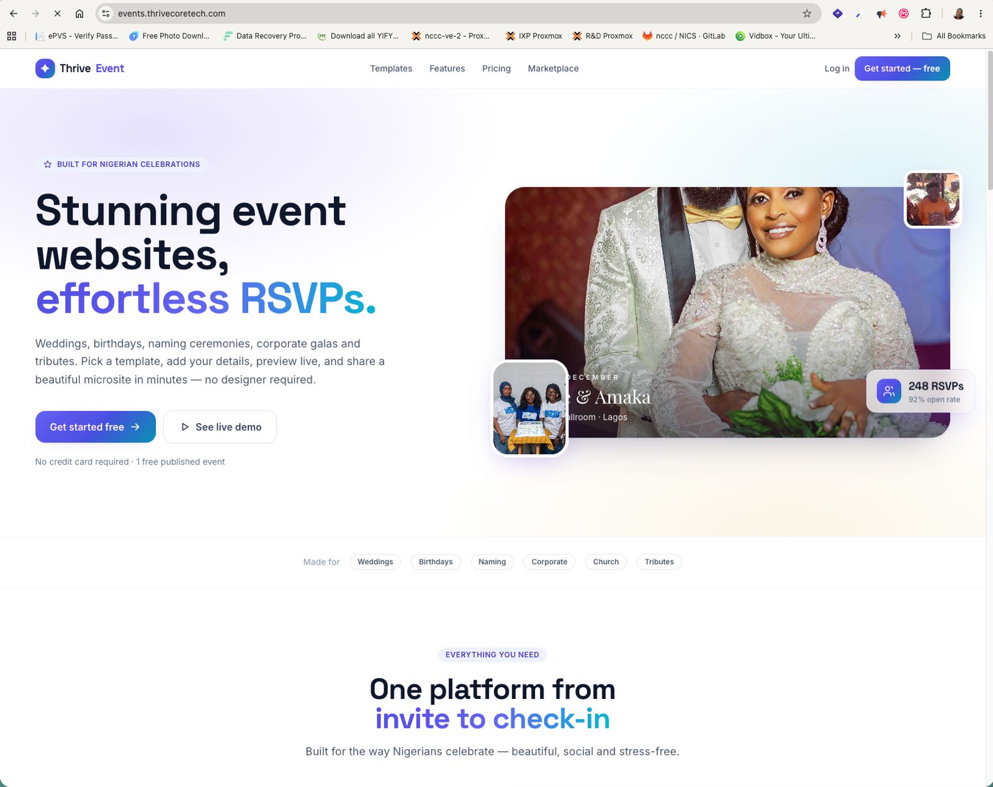The height and width of the screenshot is (787, 993).
Task: Open the Features nav item
Action: click(x=447, y=68)
